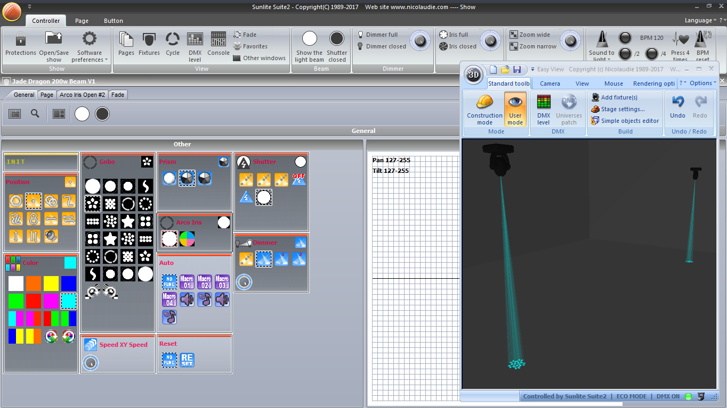Switch to the Fade tab of the fixture
The width and height of the screenshot is (727, 408).
pyautogui.click(x=118, y=95)
